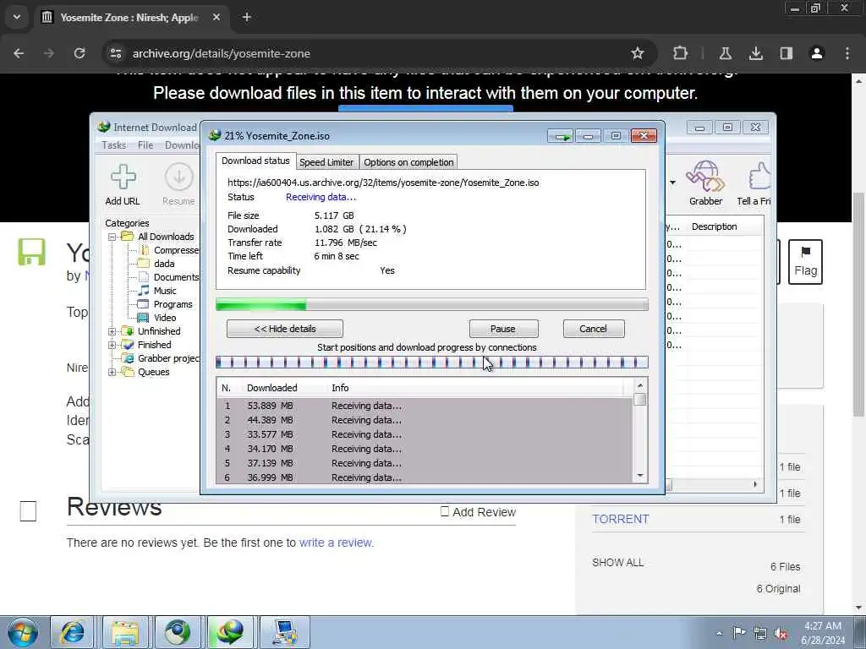Screen dimensions: 866x649
Task: Open Windows Explorer folder on taskbar
Action: [125, 632]
